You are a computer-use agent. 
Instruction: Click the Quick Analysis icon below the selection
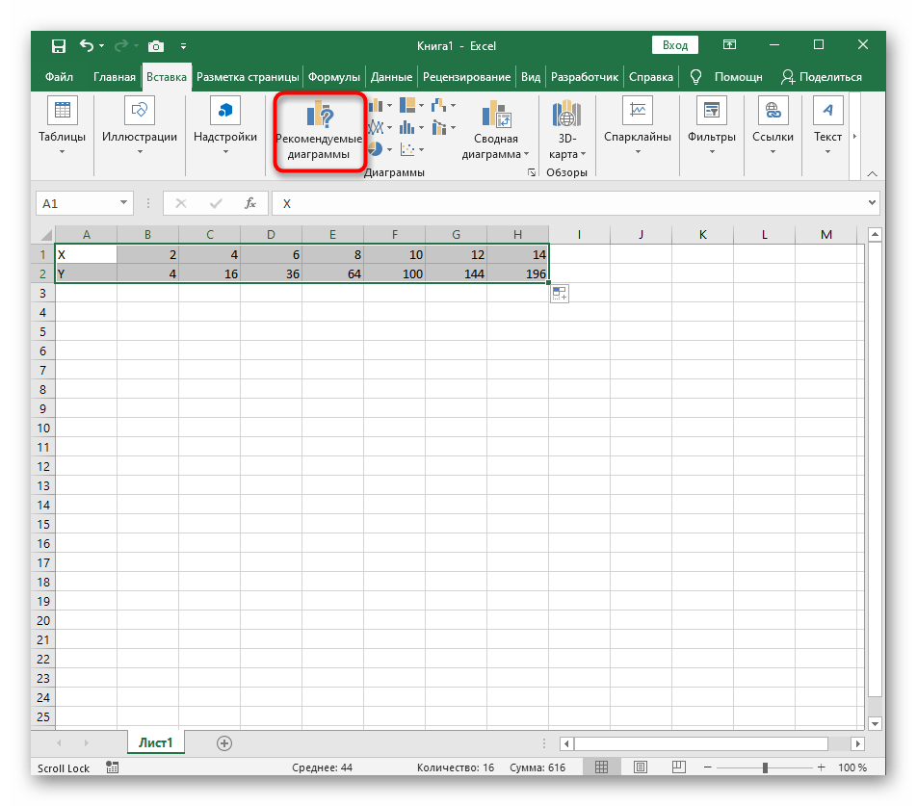(x=560, y=294)
